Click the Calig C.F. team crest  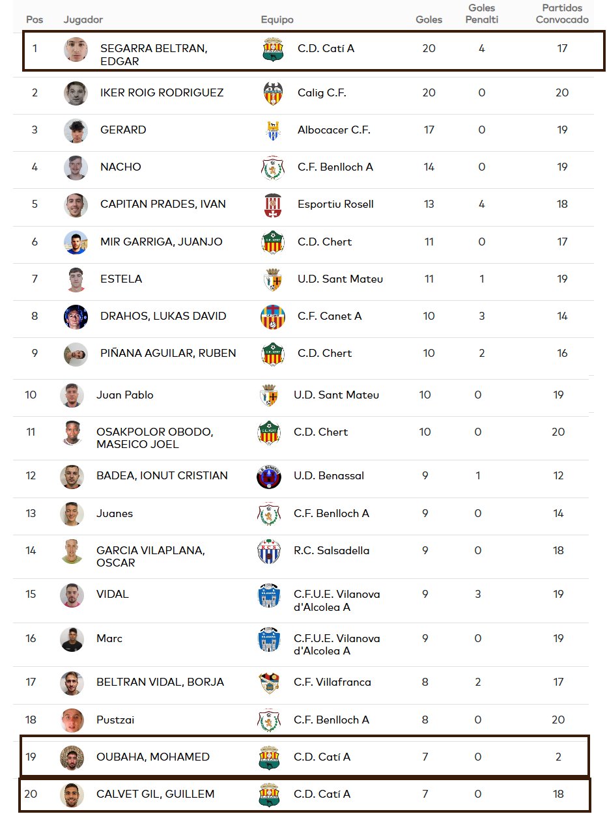coord(273,93)
